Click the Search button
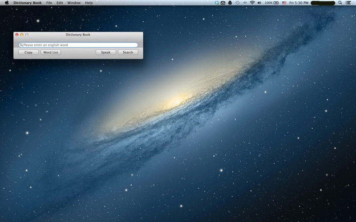Image resolution: width=356 pixels, height=222 pixels. [128, 52]
